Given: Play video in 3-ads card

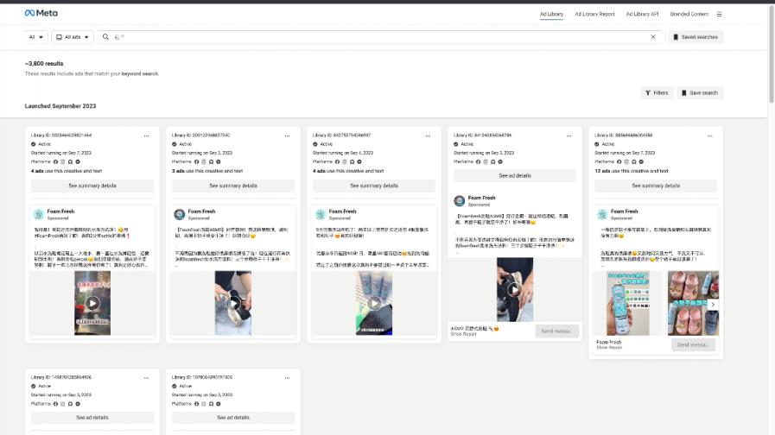Looking at the screenshot, I should click(x=233, y=303).
